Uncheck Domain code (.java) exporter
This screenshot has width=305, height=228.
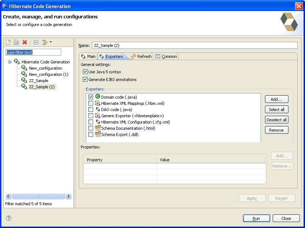coord(91,97)
